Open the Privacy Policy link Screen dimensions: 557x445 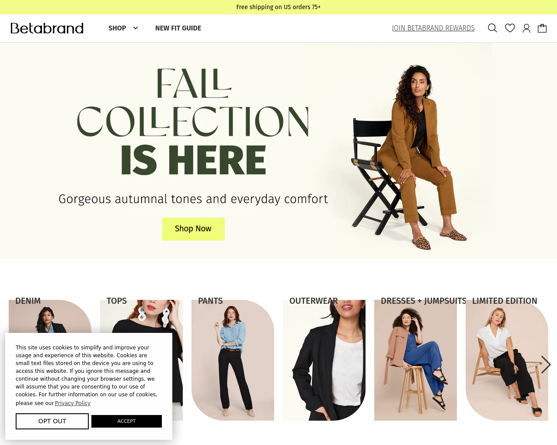coord(73,403)
